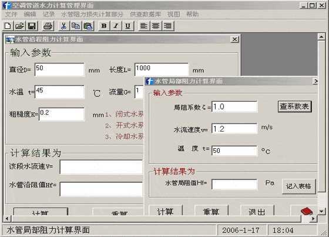The width and height of the screenshot is (329, 237).
Task: Click the 水流速度v input field
Action: [x=234, y=129]
